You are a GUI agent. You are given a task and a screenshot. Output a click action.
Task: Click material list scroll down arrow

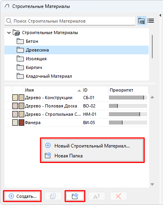152,184
